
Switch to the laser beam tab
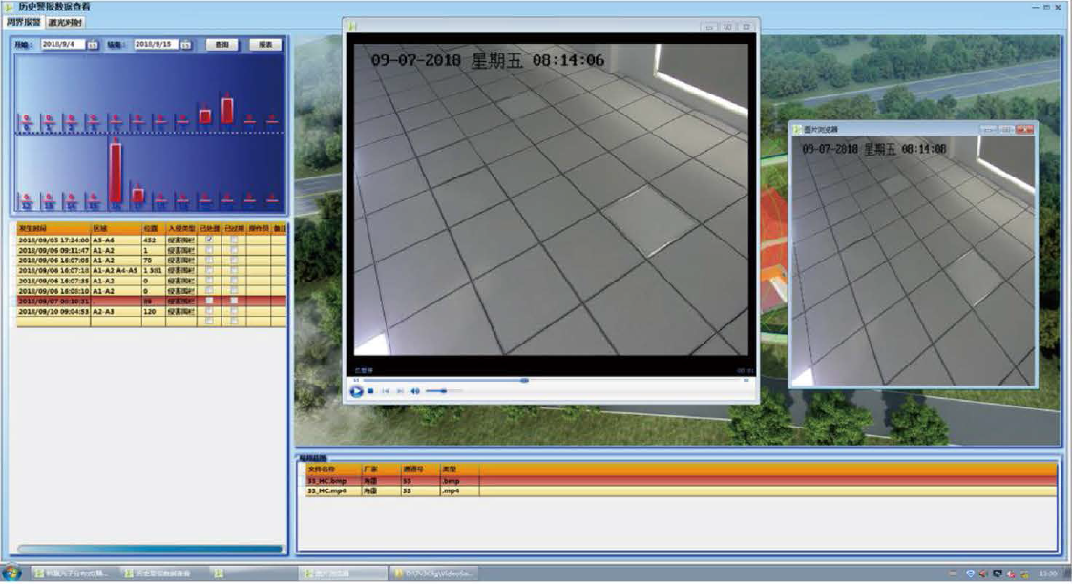[x=65, y=23]
